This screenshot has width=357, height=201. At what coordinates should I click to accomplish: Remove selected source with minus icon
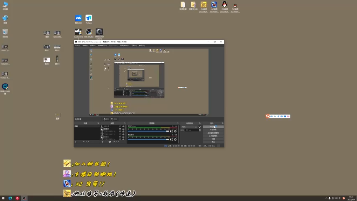pos(106,142)
